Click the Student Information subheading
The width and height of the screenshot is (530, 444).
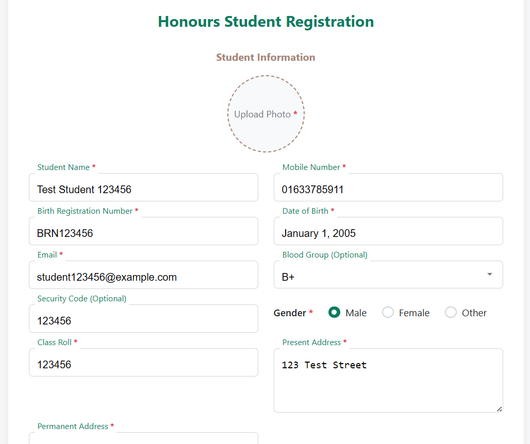(x=266, y=57)
